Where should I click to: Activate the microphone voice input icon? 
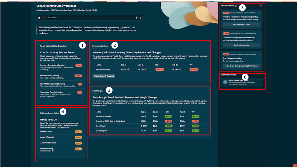click(x=137, y=18)
